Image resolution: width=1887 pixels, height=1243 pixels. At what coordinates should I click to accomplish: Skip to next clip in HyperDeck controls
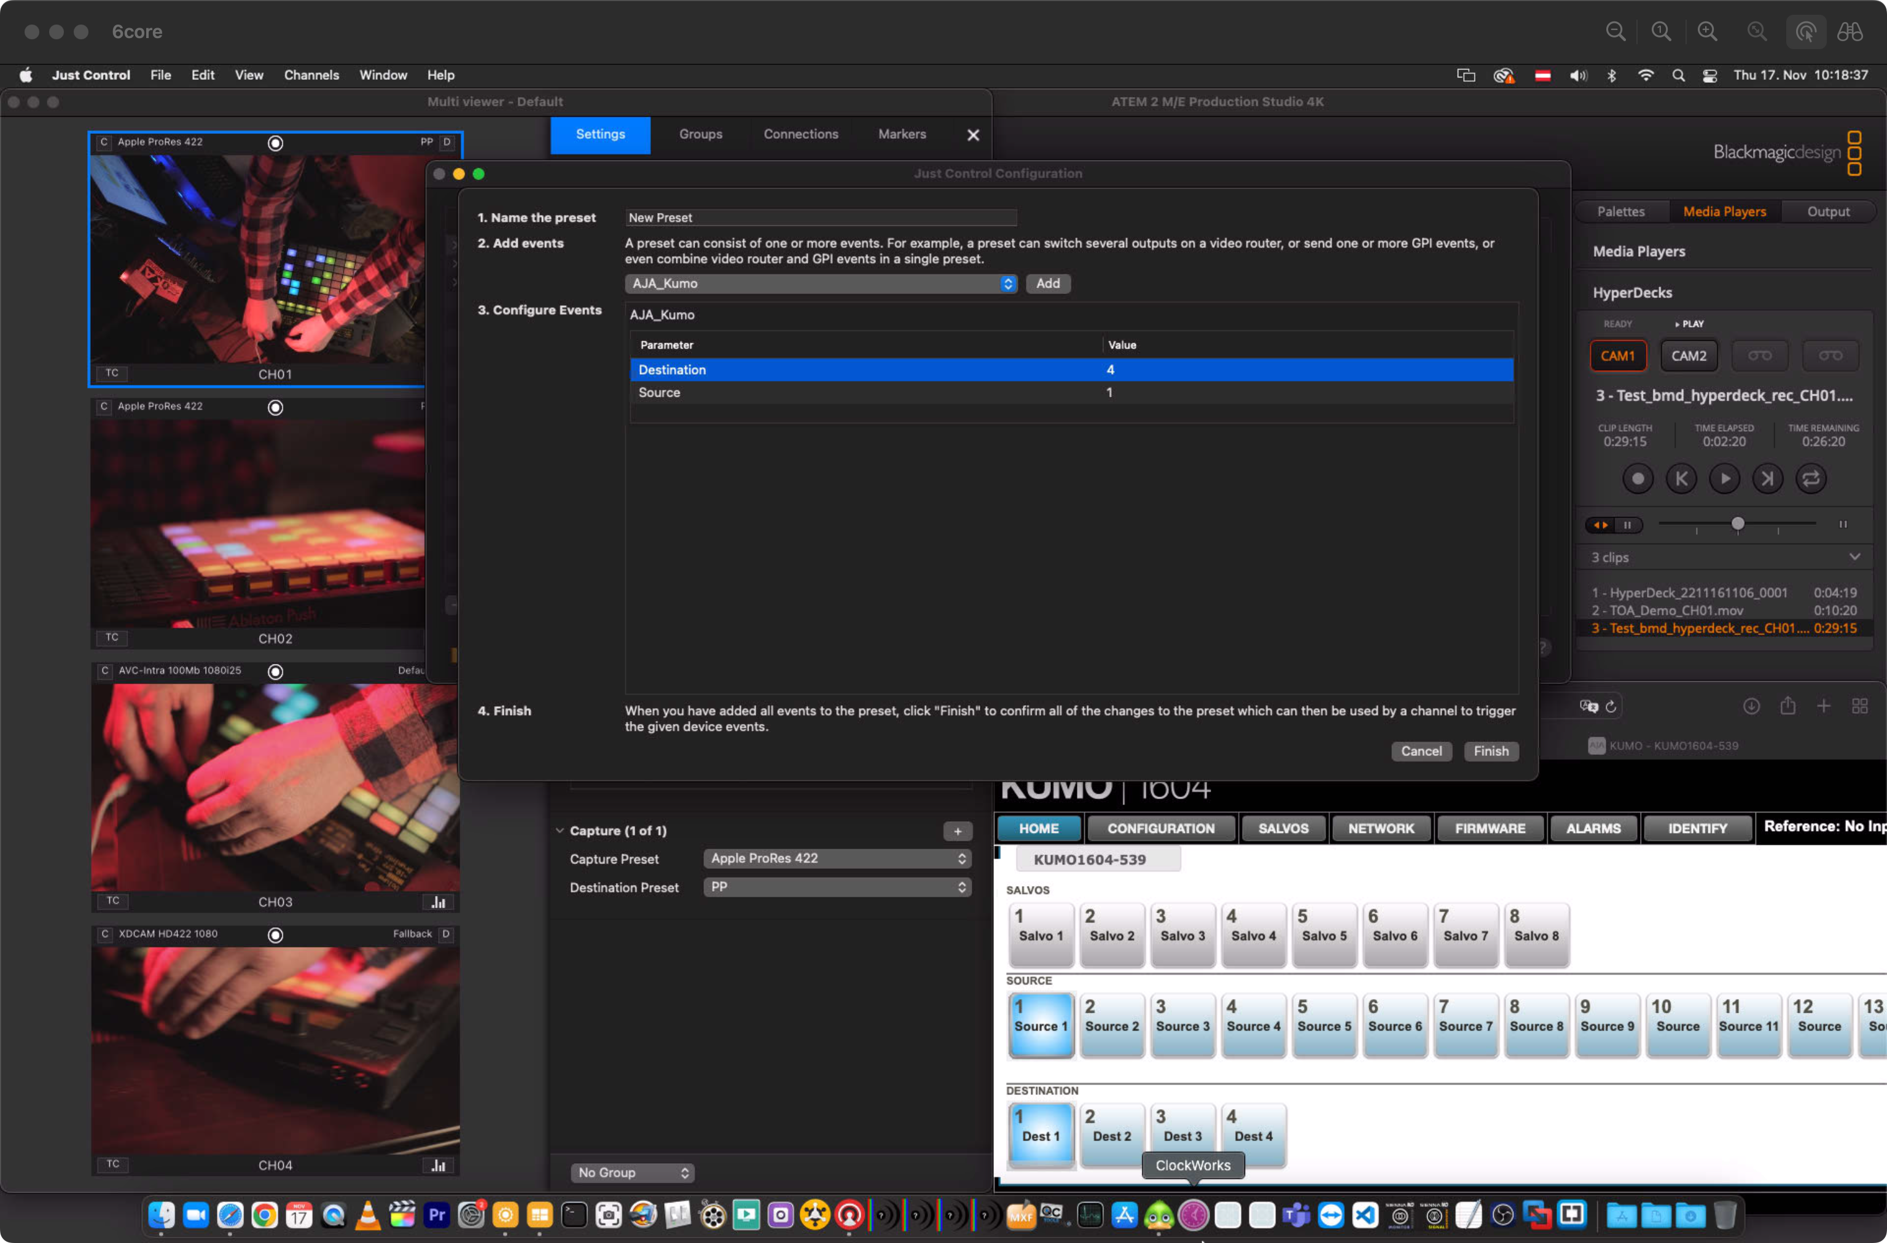pyautogui.click(x=1767, y=478)
